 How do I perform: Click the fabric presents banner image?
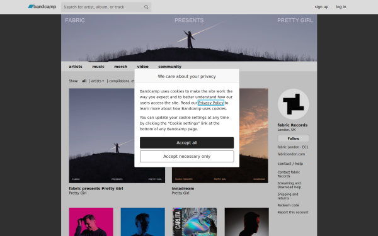[x=189, y=38]
